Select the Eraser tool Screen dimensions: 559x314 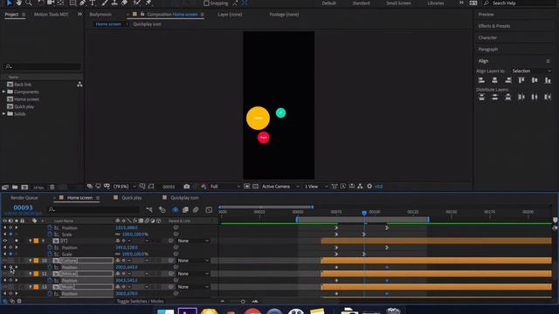(124, 3)
